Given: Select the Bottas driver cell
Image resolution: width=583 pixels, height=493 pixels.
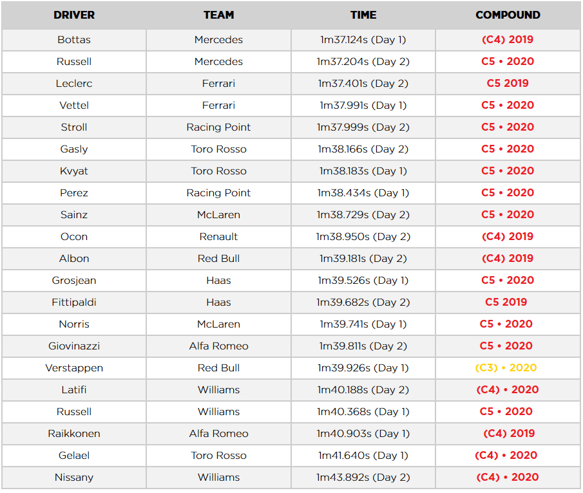Looking at the screenshot, I should 74,40.
